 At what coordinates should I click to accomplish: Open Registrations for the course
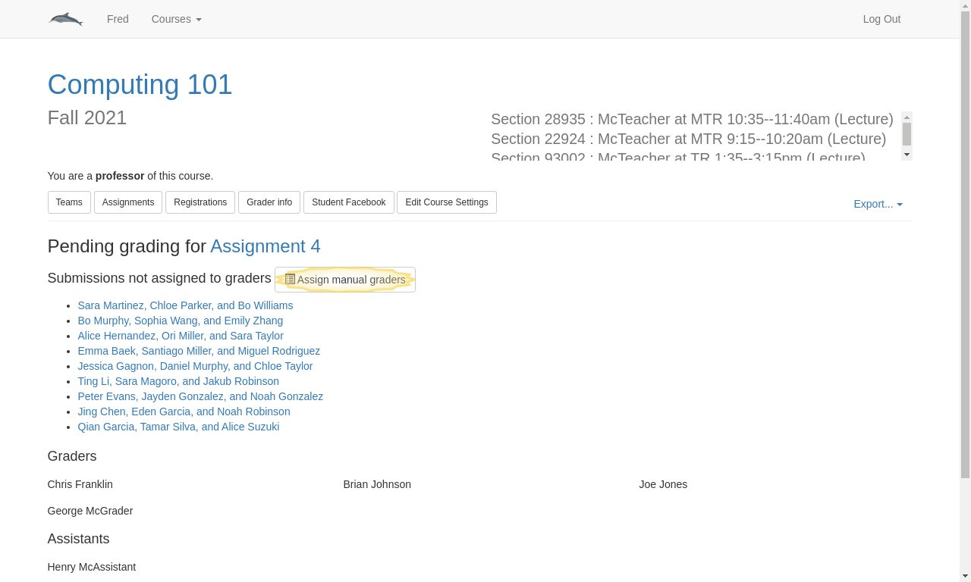click(200, 202)
